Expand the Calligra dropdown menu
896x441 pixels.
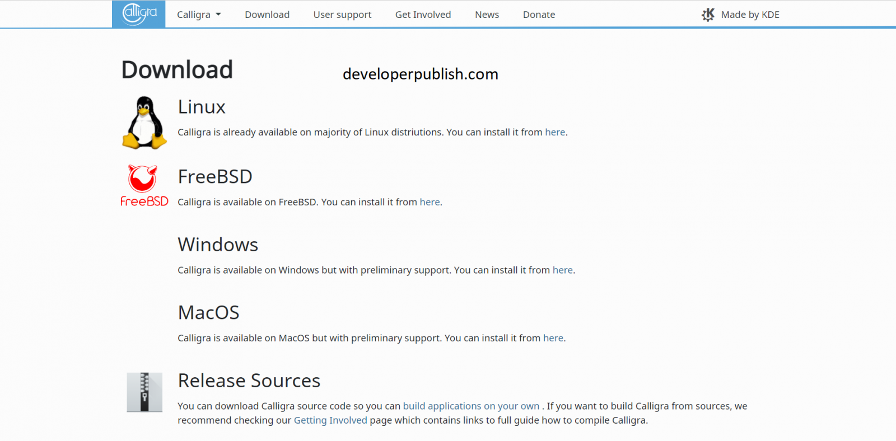199,15
